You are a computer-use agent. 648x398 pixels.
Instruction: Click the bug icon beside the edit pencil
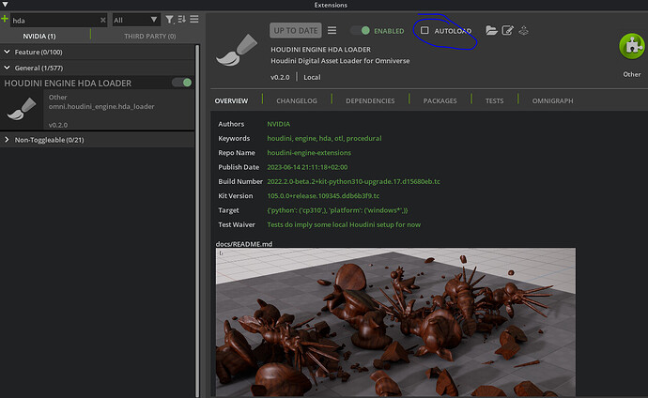524,30
